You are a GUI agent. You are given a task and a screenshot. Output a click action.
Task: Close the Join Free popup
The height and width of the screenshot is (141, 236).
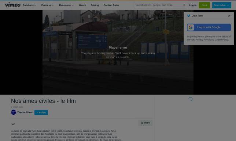229,16
